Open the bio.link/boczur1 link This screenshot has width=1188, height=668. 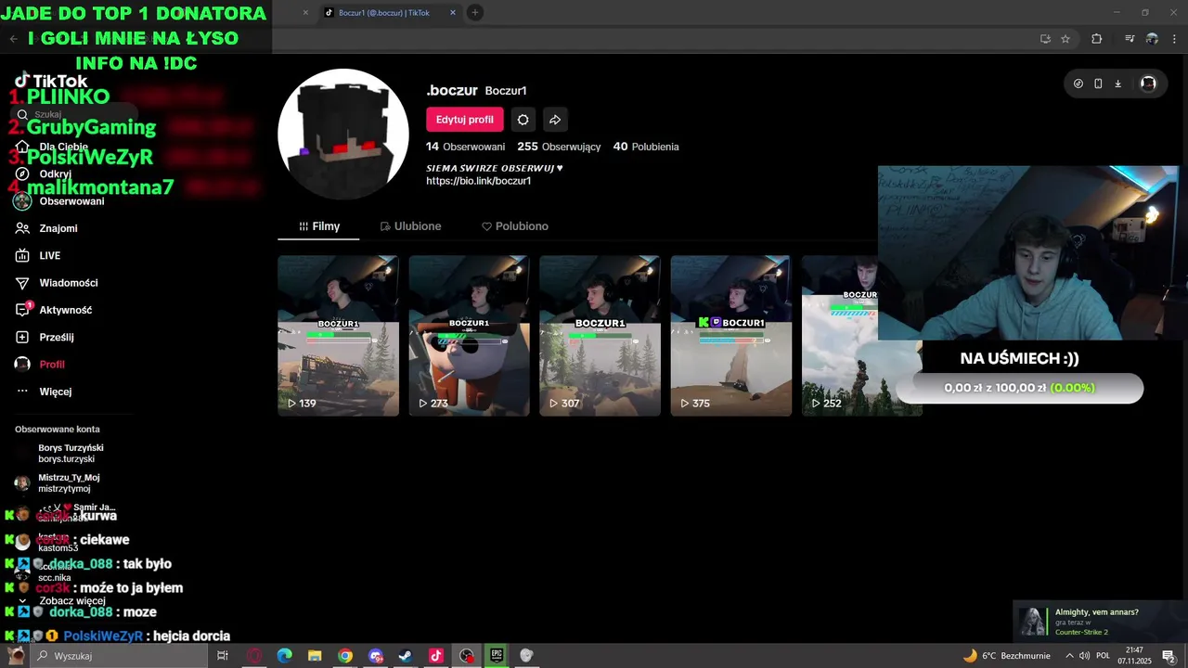pyautogui.click(x=478, y=181)
